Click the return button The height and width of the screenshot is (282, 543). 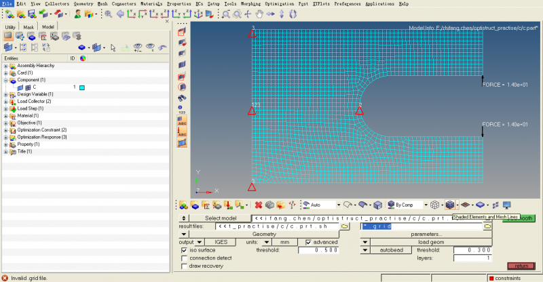tap(521, 266)
